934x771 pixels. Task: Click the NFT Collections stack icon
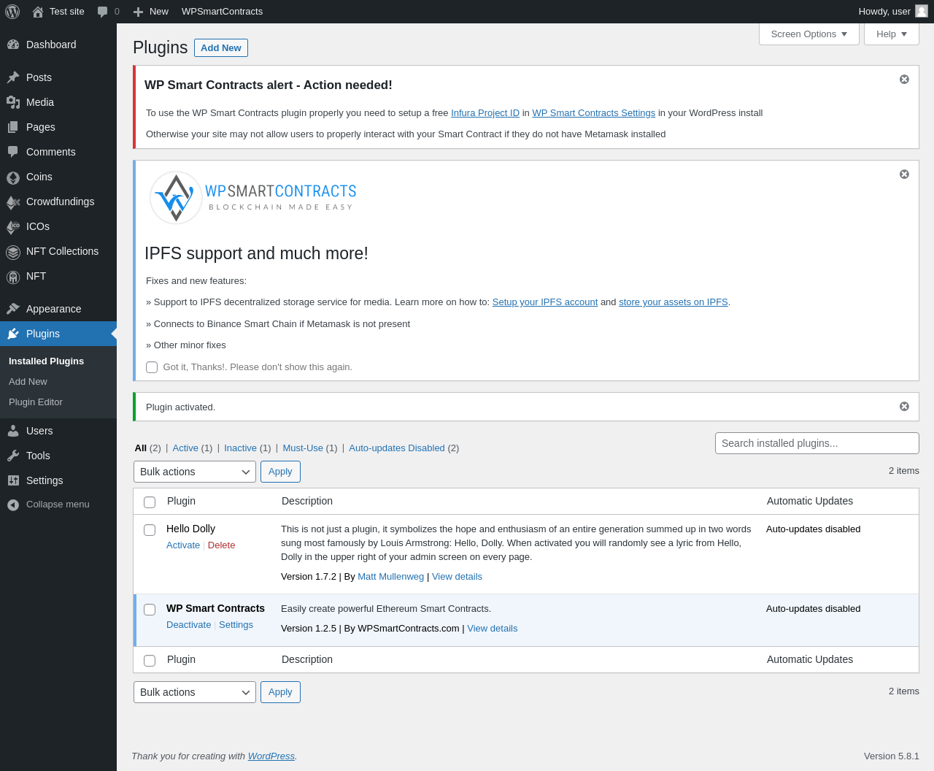point(13,253)
